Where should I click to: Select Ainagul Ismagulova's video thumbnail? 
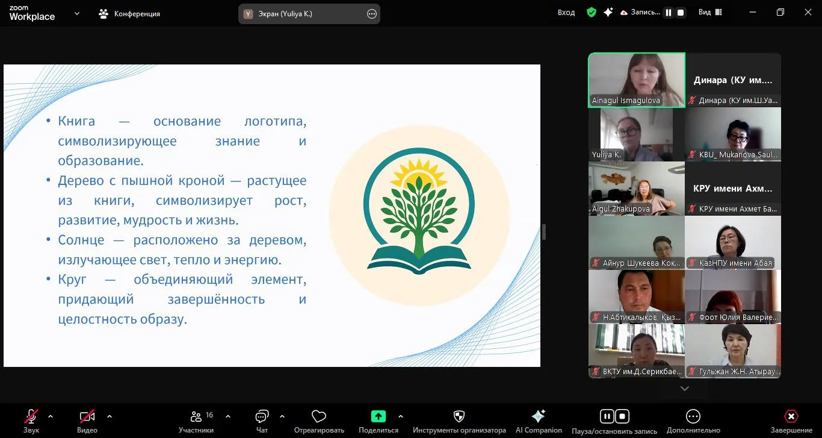pyautogui.click(x=636, y=80)
